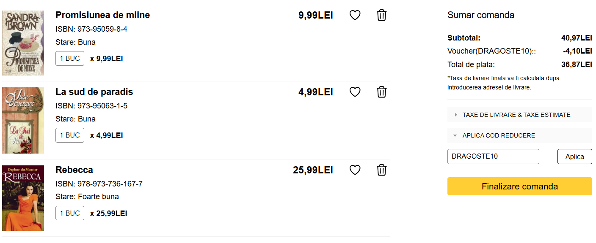This screenshot has height=243, width=596.
Task: View Sandra Brown book cover thumbnail
Action: (x=23, y=43)
